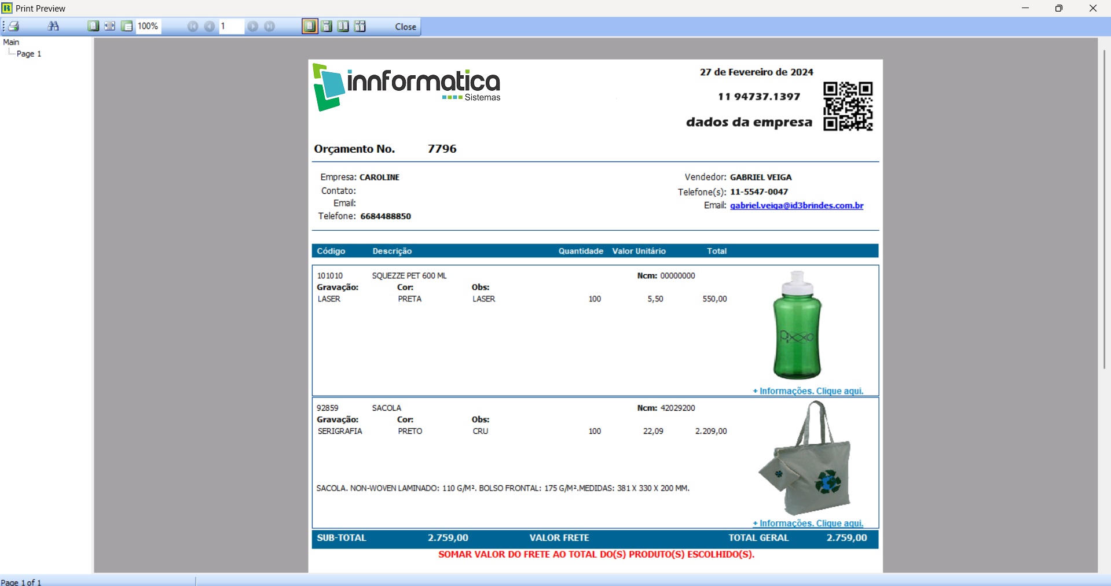Image resolution: width=1111 pixels, height=586 pixels.
Task: Click the SUB-TOTAL label
Action: (x=342, y=538)
